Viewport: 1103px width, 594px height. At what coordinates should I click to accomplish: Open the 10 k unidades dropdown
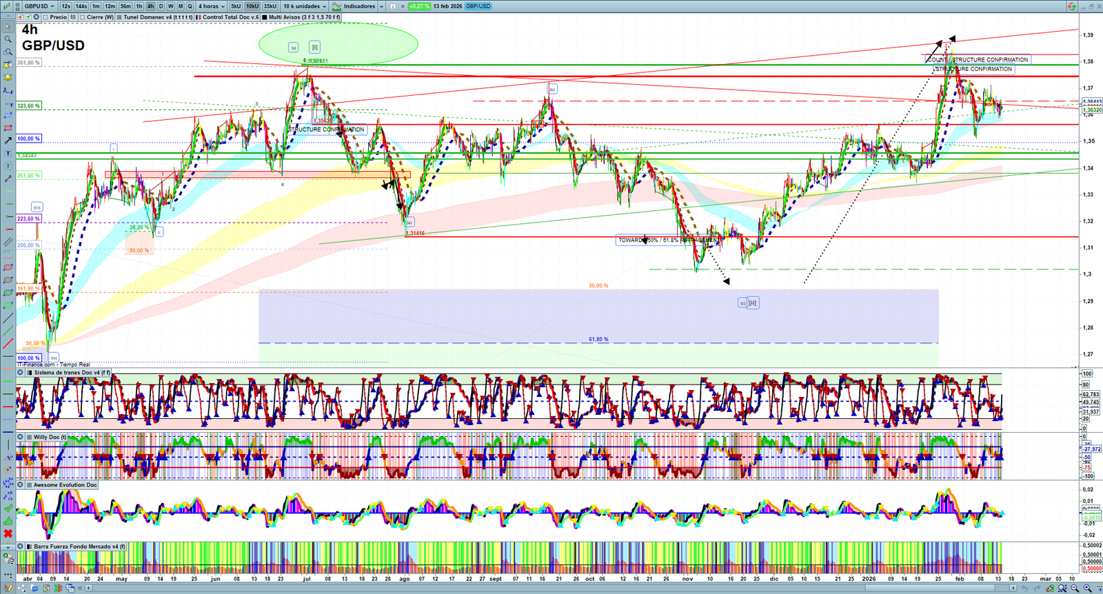(305, 6)
